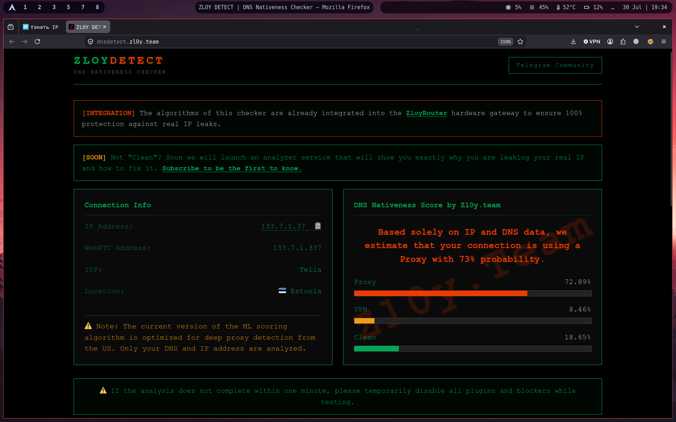The height and width of the screenshot is (422, 676).
Task: Click the VPN probability progress bar
Action: 473,321
